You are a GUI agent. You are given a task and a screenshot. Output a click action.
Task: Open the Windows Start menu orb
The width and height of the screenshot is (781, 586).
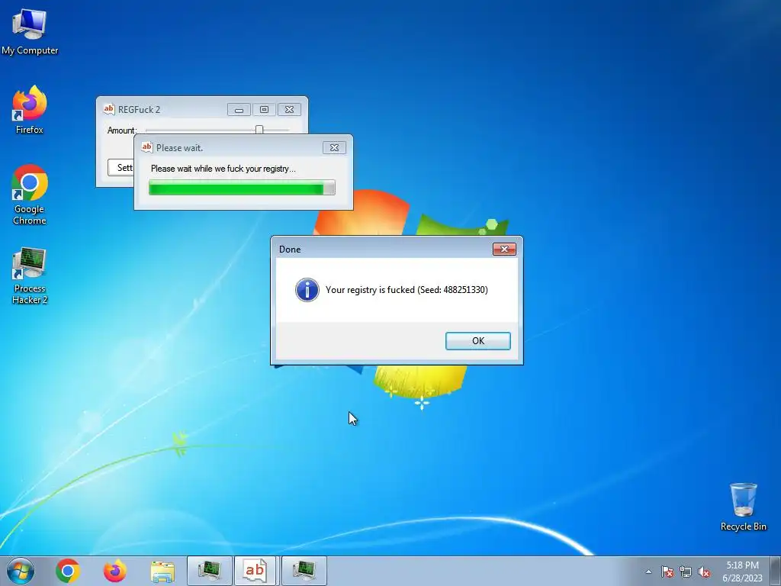coord(21,571)
